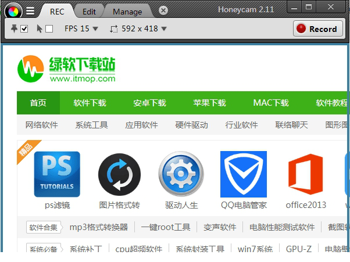
Task: Click the capture size frame icon
Action: [113, 29]
